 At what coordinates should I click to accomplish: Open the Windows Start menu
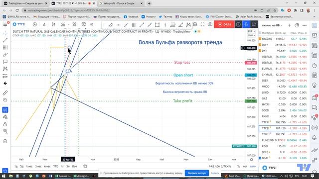(x=3, y=176)
